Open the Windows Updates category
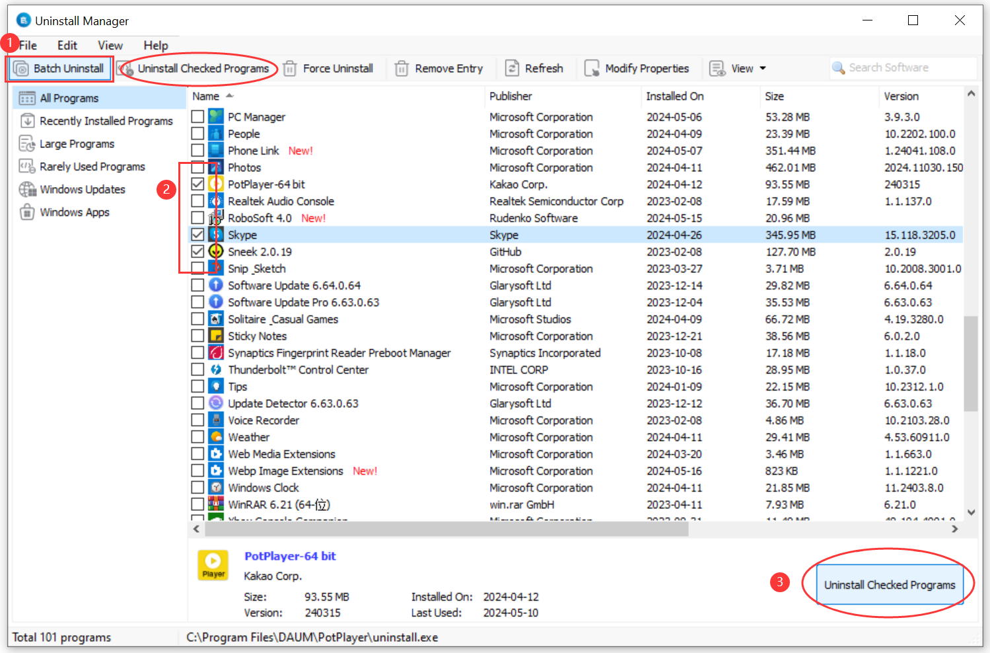Screen dimensions: 990x653 tap(82, 189)
